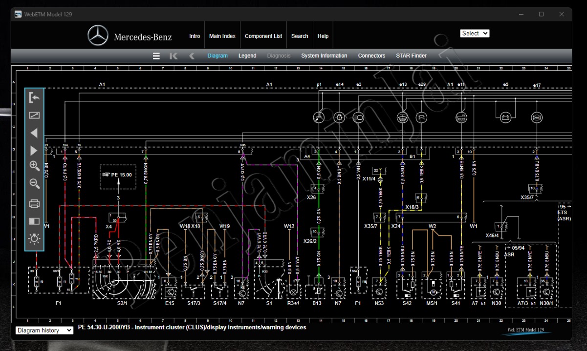Open the Component List menu
This screenshot has width=587, height=351.
coord(263,36)
